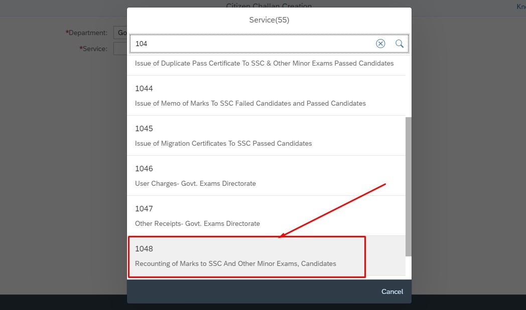Clear the search field with the X icon
The height and width of the screenshot is (310, 526).
tap(380, 44)
